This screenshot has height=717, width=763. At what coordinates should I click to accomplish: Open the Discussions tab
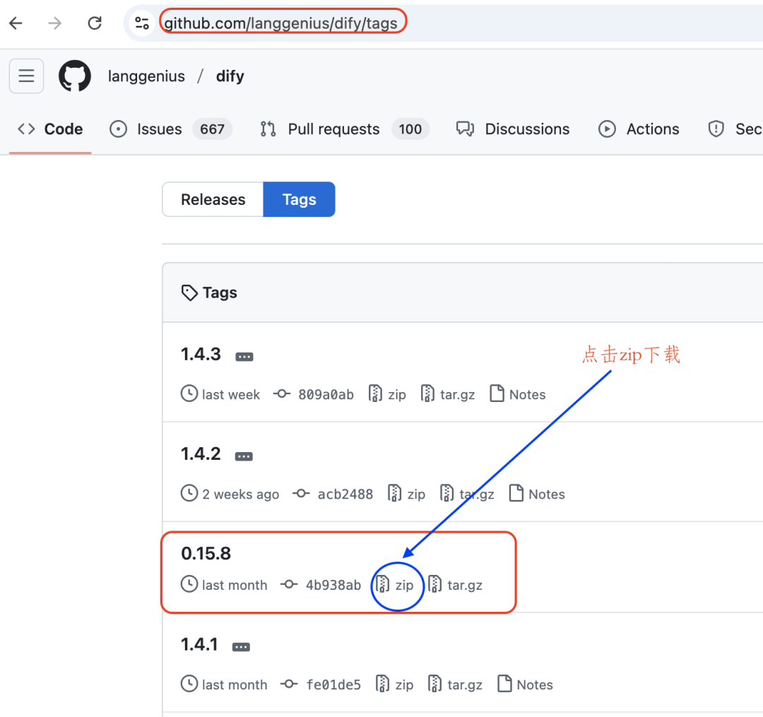(512, 129)
